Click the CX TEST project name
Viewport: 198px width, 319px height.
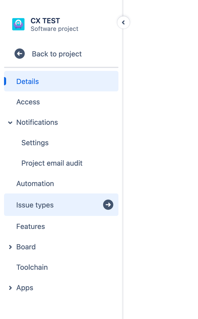click(x=45, y=21)
